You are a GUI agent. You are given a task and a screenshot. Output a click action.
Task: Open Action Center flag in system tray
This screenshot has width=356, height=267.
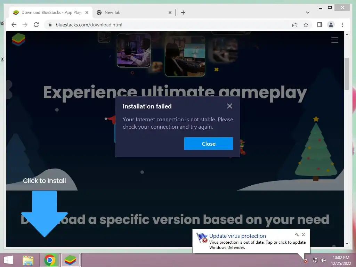[305, 260]
